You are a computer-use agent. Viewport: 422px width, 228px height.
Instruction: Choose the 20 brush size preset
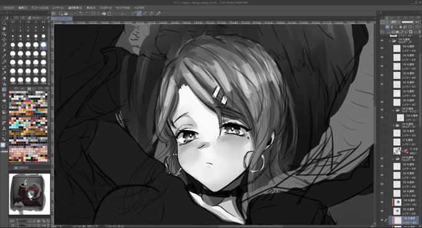12,46
